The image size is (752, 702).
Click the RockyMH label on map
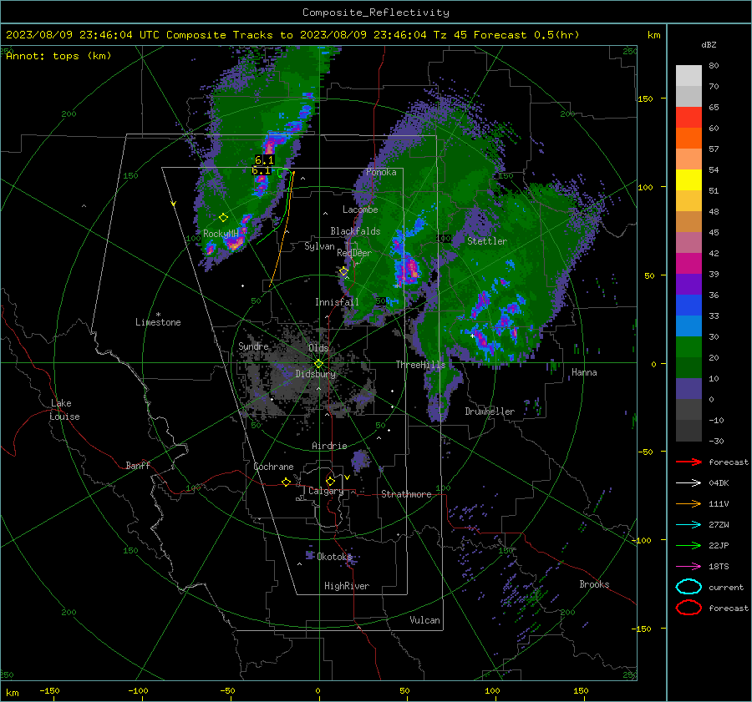(221, 234)
